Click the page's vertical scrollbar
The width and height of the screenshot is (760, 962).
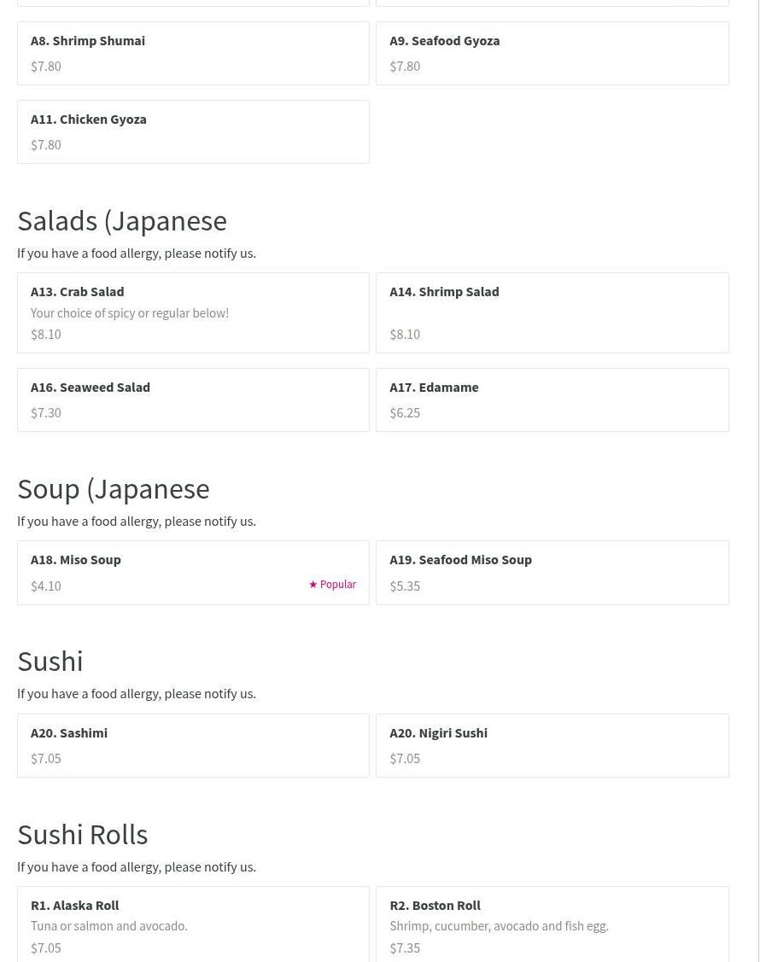pyautogui.click(x=758, y=478)
